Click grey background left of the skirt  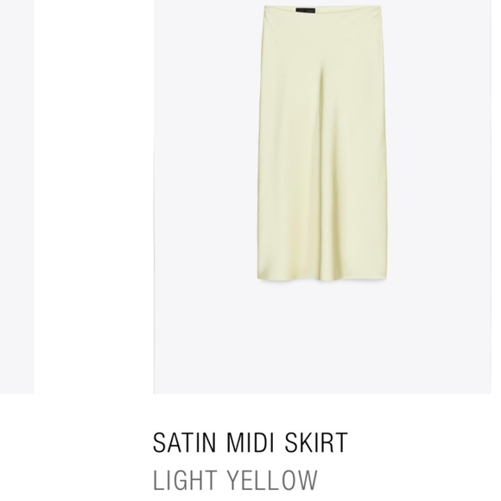click(x=205, y=160)
